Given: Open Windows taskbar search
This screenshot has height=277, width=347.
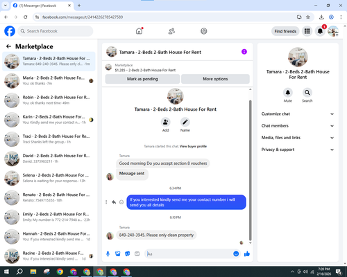Looking at the screenshot, I should coord(19,271).
